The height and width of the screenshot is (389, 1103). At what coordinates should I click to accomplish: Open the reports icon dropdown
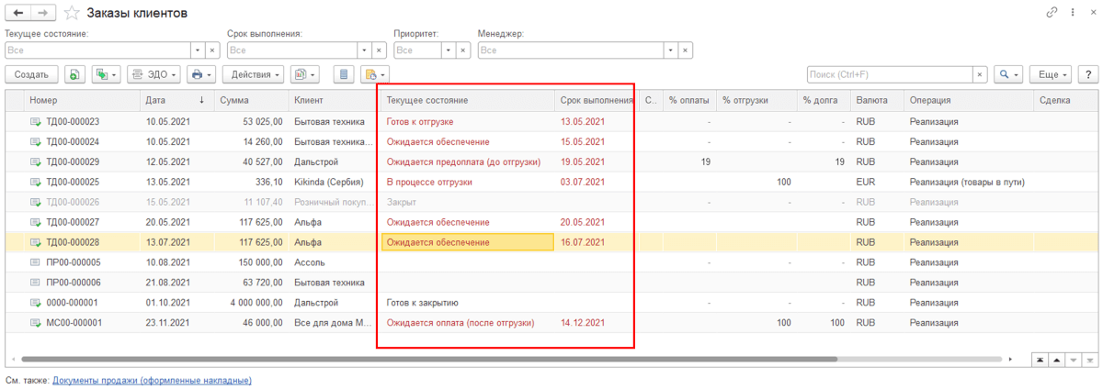(304, 74)
